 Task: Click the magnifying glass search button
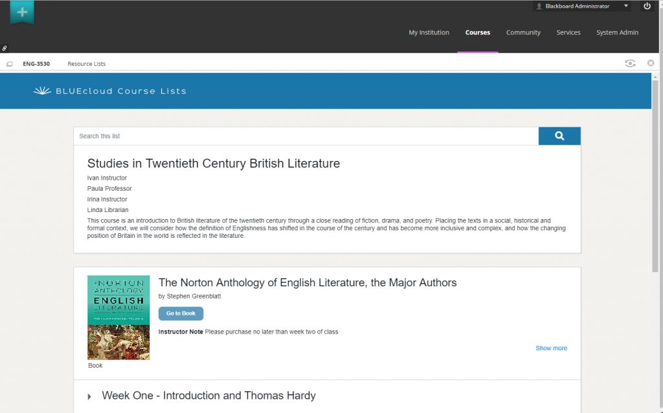pyautogui.click(x=559, y=136)
